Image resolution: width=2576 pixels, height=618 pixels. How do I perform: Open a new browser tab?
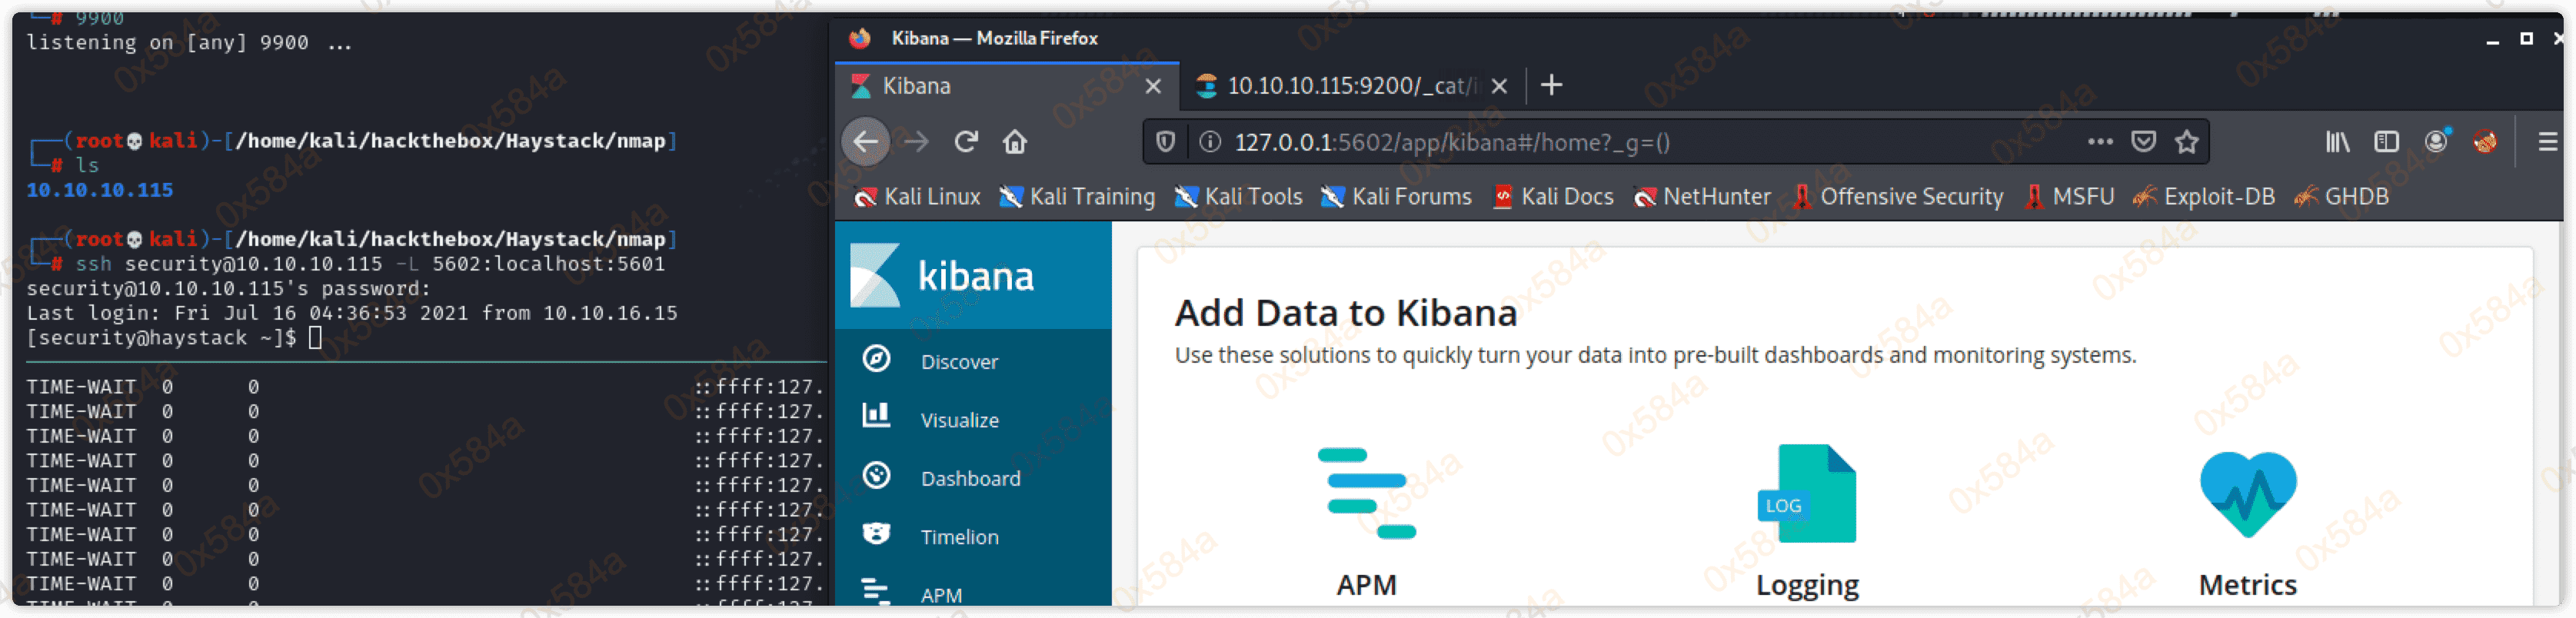click(1551, 86)
